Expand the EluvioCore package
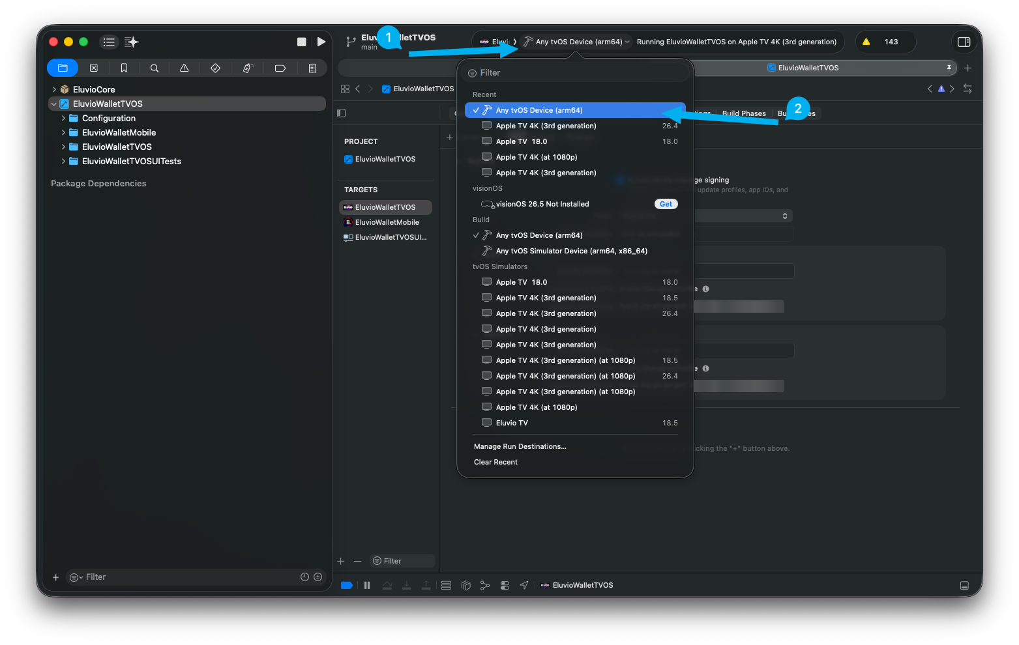Image resolution: width=1019 pixels, height=645 pixels. click(x=54, y=89)
